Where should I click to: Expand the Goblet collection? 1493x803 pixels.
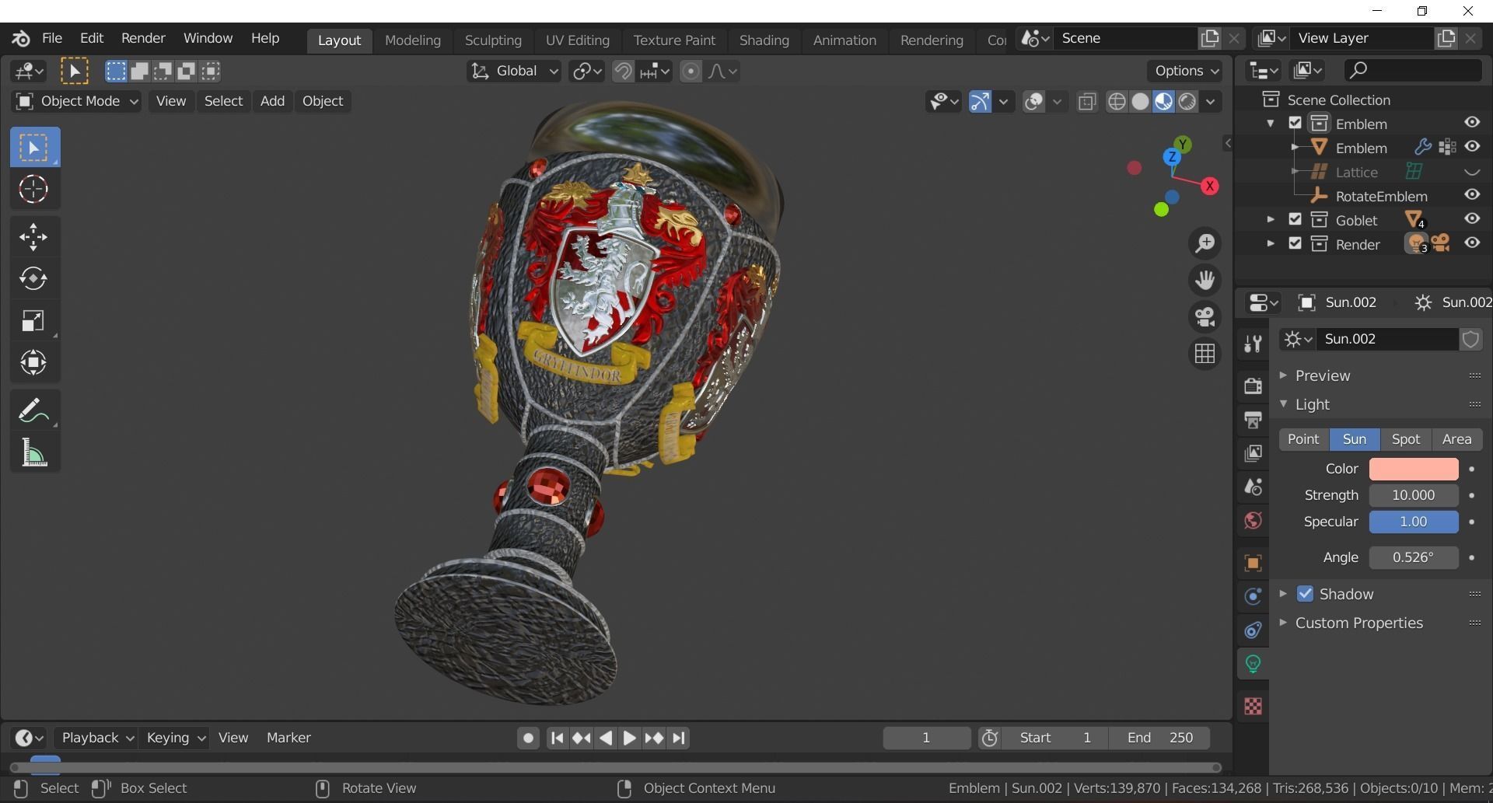coord(1271,220)
